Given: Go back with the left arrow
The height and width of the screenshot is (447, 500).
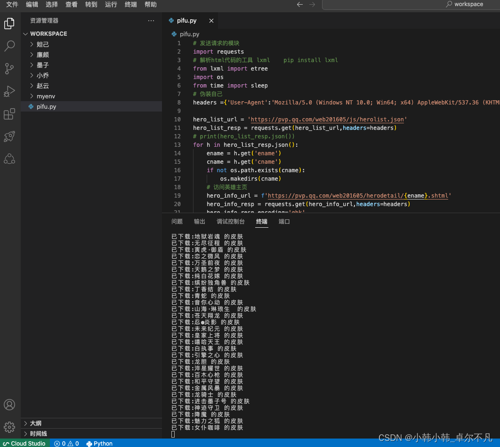Looking at the screenshot, I should coord(300,4).
